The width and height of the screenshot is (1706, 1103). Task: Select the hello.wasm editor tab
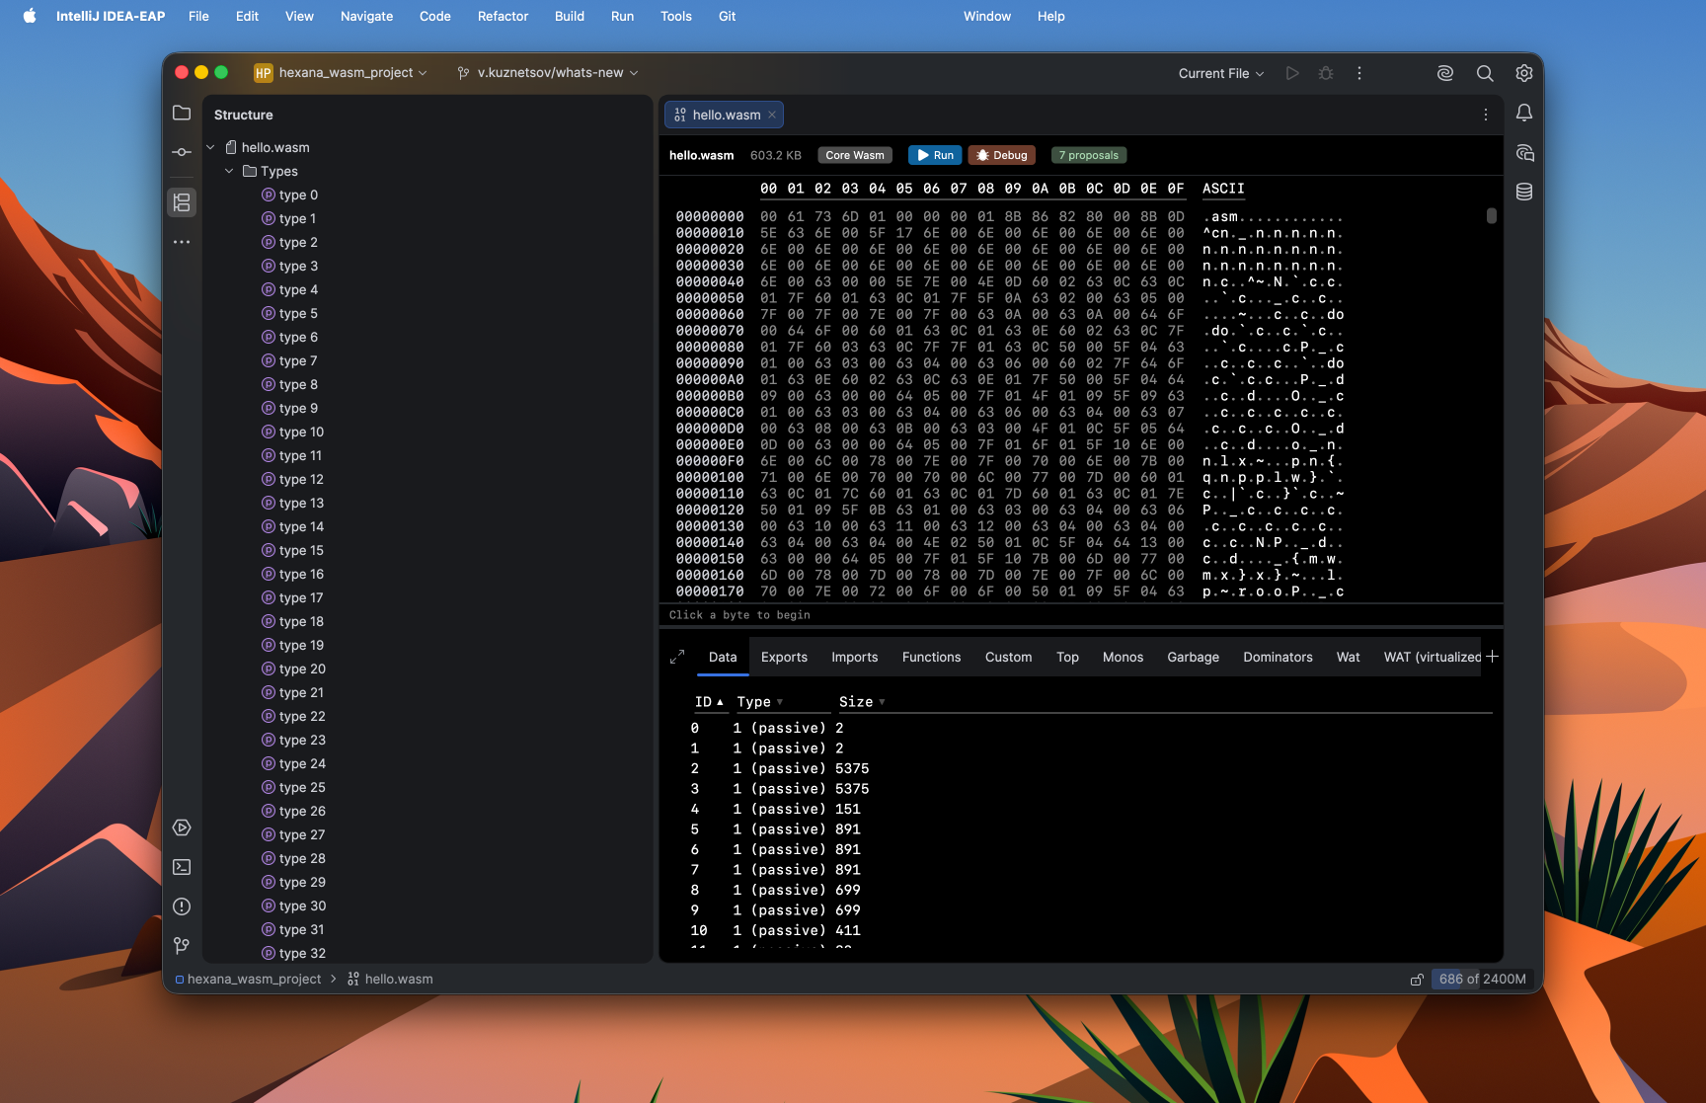tap(726, 115)
